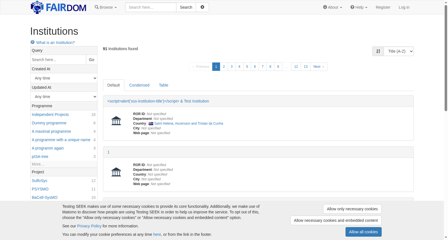This screenshot has height=240, width=448.
Task: Click the Log in menu link
Action: (404, 7)
